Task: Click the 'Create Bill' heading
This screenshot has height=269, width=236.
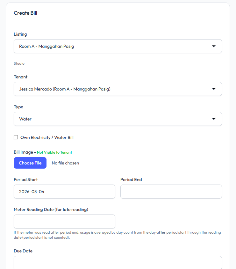Action: pos(25,13)
